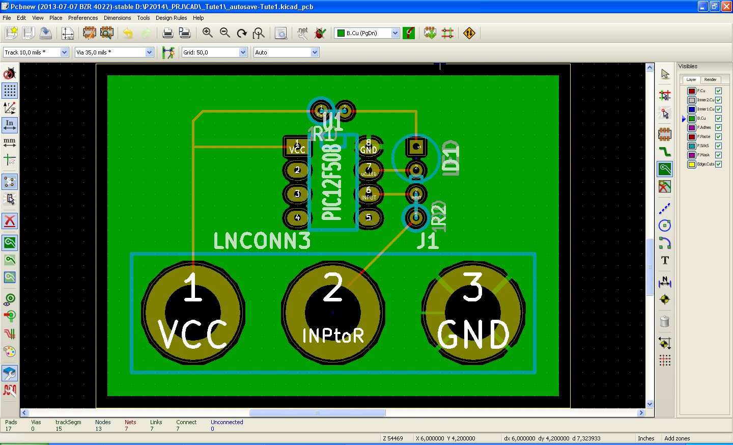Select the Add tracks and vias tool
733x445 pixels.
pyautogui.click(x=665, y=151)
